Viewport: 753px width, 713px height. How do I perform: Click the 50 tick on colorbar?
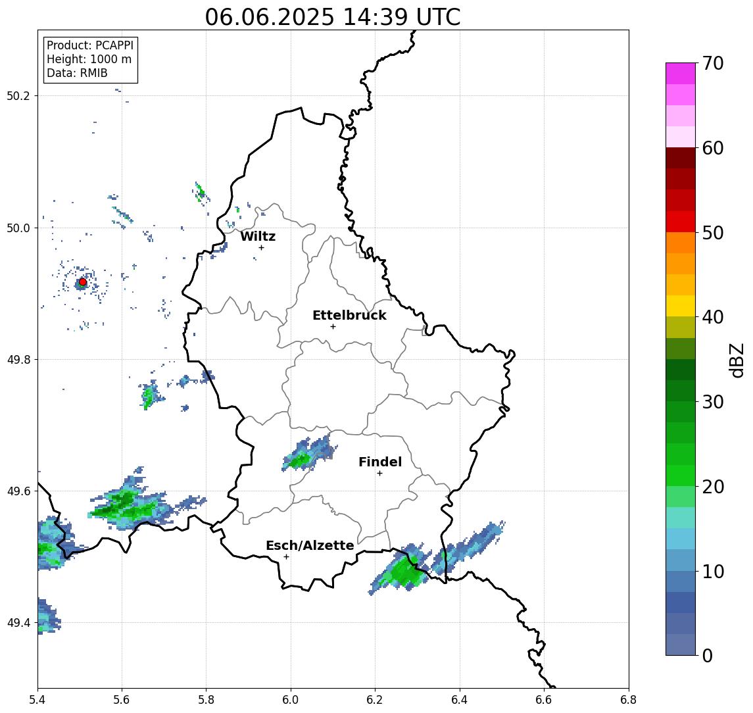(x=713, y=233)
